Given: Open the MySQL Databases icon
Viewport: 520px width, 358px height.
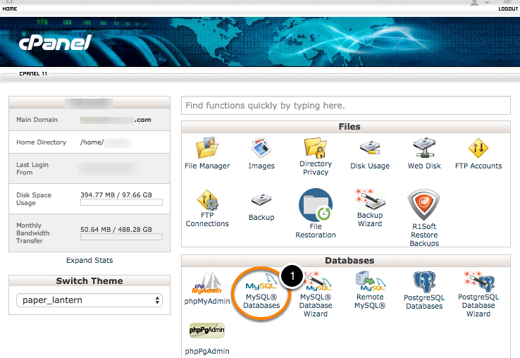Looking at the screenshot, I should 261,281.
